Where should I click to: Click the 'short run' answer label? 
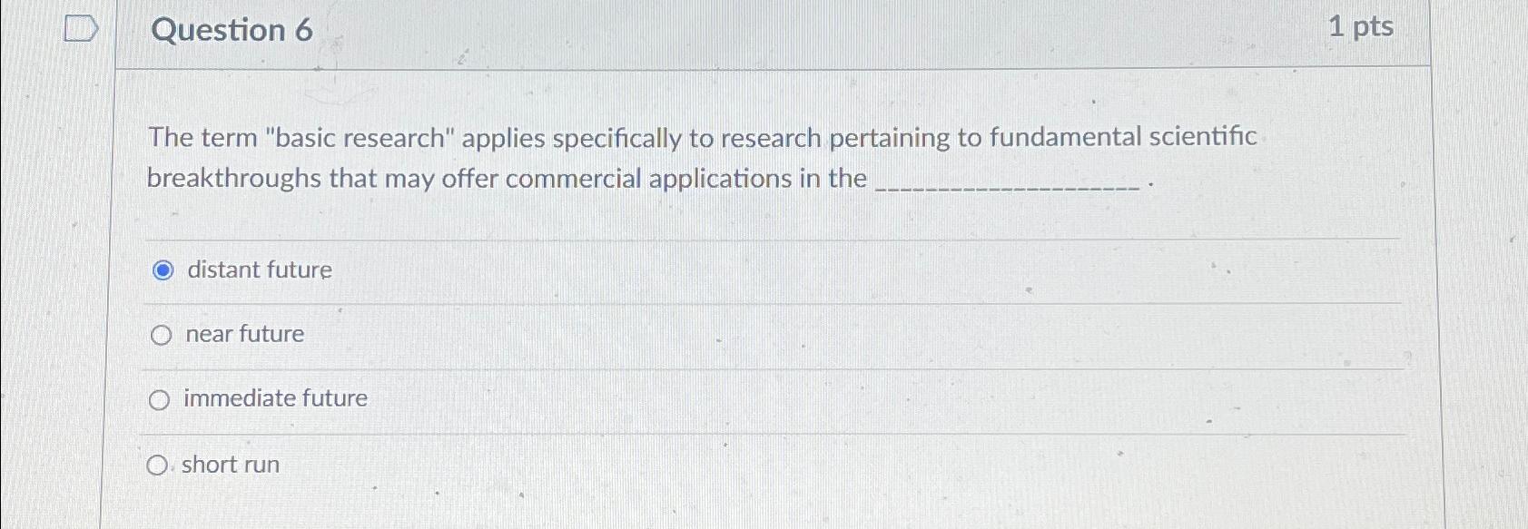pyautogui.click(x=230, y=465)
